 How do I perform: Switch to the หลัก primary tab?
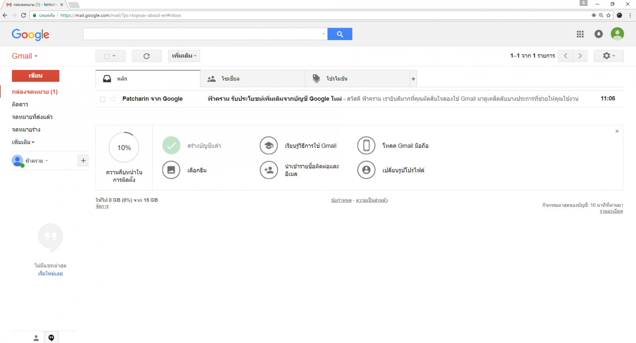click(x=148, y=79)
